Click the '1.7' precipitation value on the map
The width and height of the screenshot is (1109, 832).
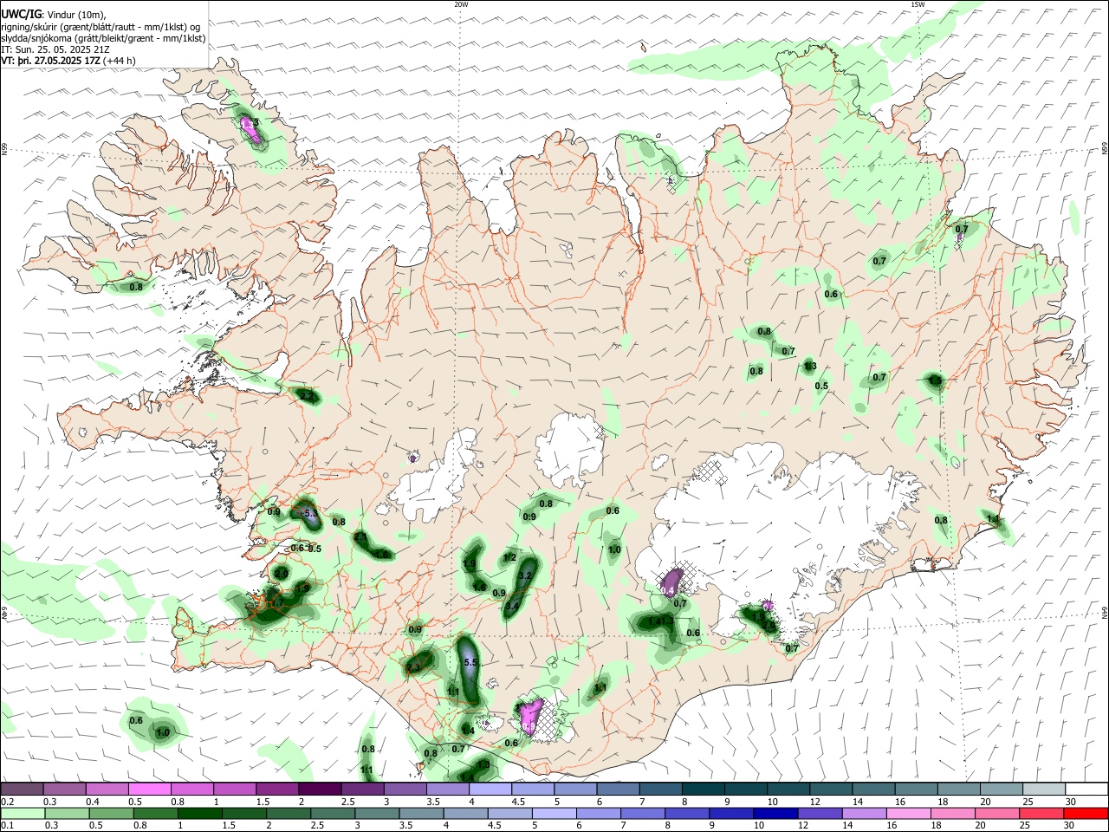[x=279, y=601]
